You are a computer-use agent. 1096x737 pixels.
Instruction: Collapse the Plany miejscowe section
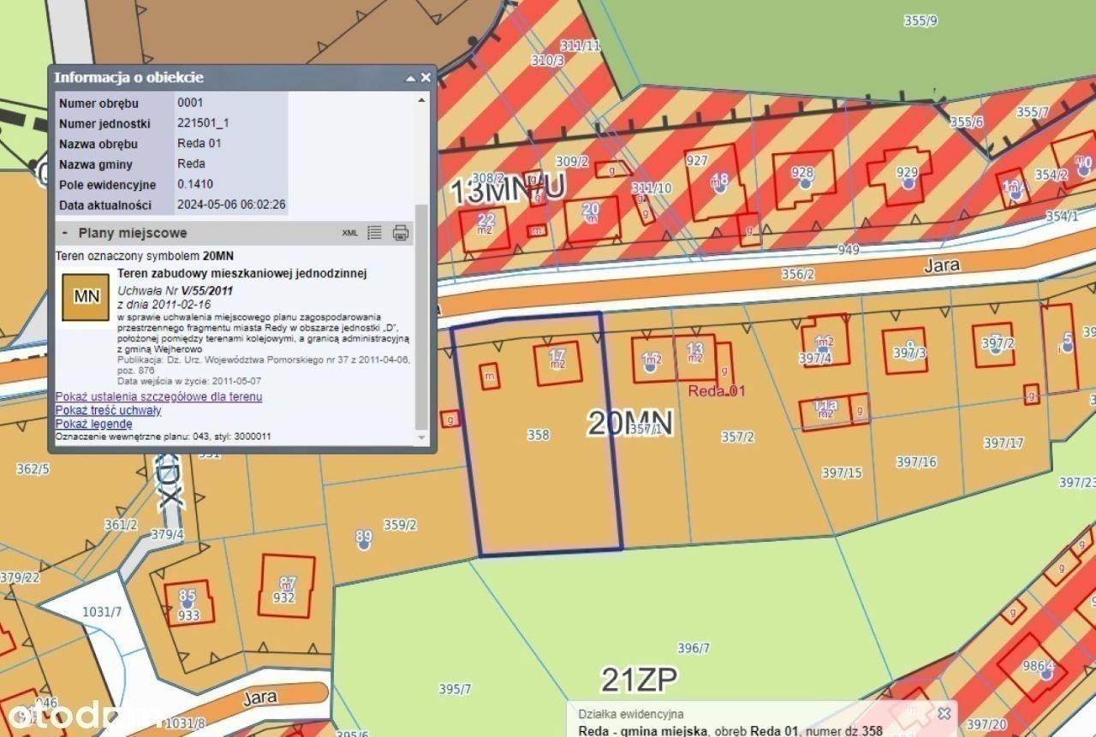(x=64, y=233)
